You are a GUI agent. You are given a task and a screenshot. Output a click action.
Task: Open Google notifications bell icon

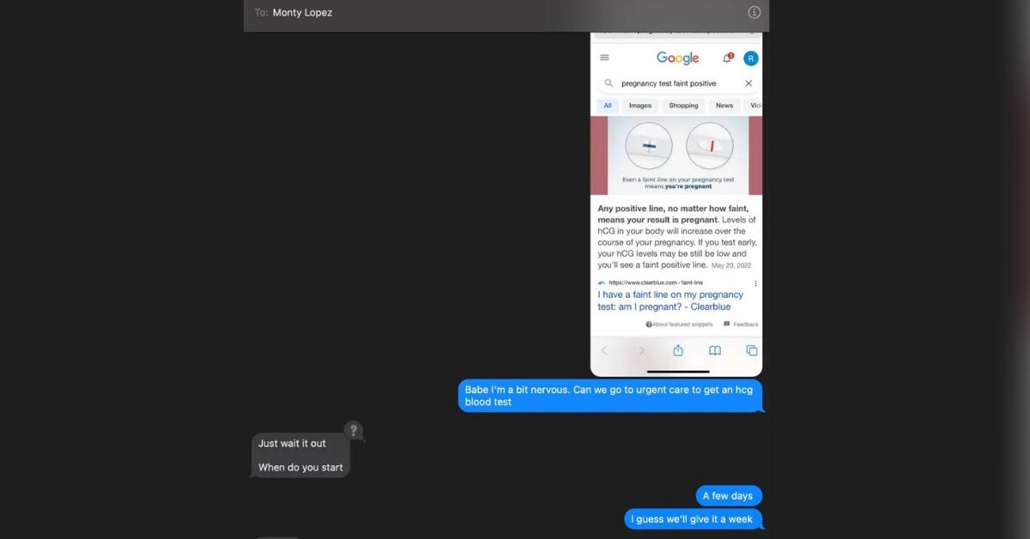[x=727, y=58]
